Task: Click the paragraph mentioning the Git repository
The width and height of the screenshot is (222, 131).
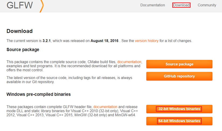Action: pos(69,80)
